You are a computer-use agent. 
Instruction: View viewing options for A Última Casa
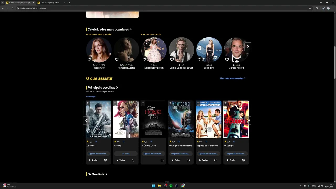click(153, 154)
